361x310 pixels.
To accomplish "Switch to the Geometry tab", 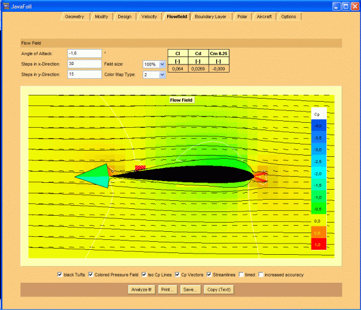I will [74, 17].
